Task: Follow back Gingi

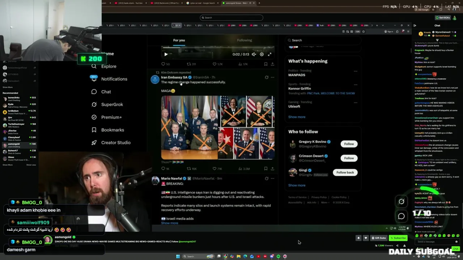Action: [345, 172]
